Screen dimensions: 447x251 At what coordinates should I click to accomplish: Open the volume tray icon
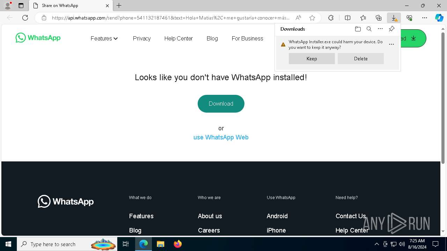402,244
